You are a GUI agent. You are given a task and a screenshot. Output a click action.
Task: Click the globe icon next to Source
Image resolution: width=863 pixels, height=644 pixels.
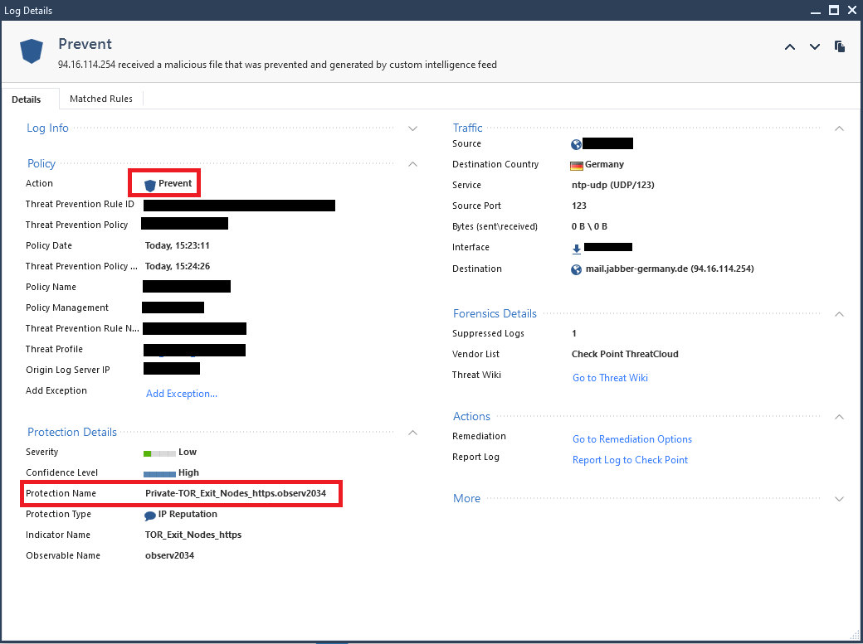575,143
